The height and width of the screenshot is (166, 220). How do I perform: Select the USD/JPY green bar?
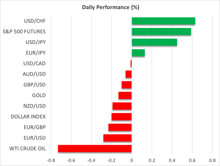pyautogui.click(x=154, y=42)
